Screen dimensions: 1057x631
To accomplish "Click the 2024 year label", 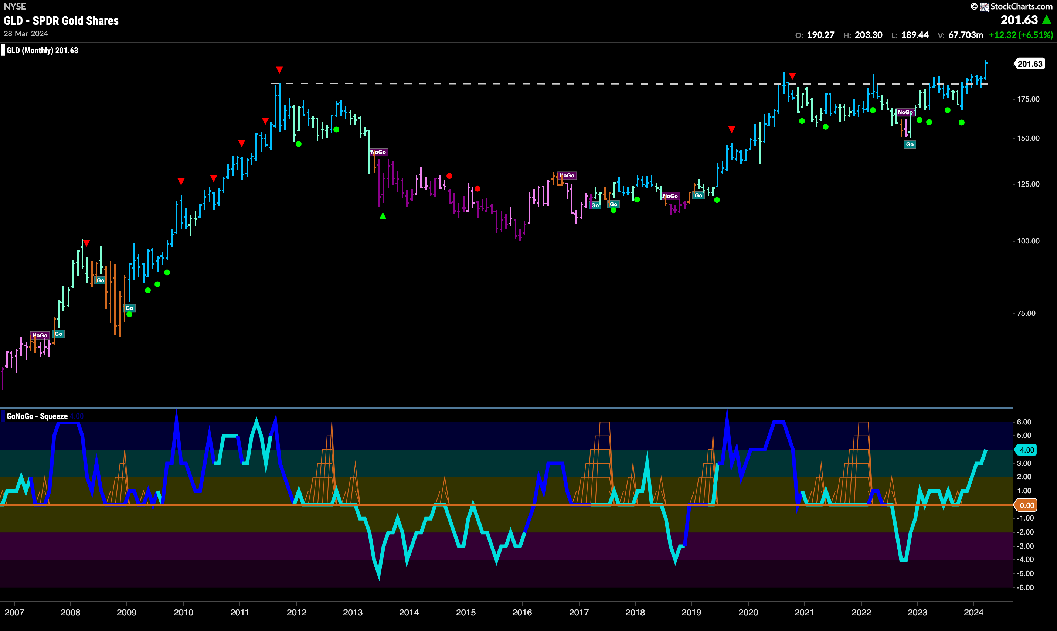I will tap(973, 612).
